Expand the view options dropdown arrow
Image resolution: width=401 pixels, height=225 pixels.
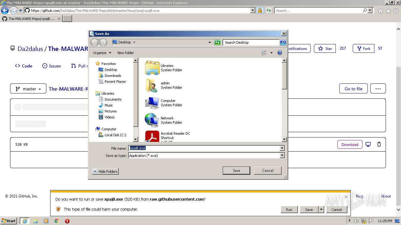pos(271,53)
